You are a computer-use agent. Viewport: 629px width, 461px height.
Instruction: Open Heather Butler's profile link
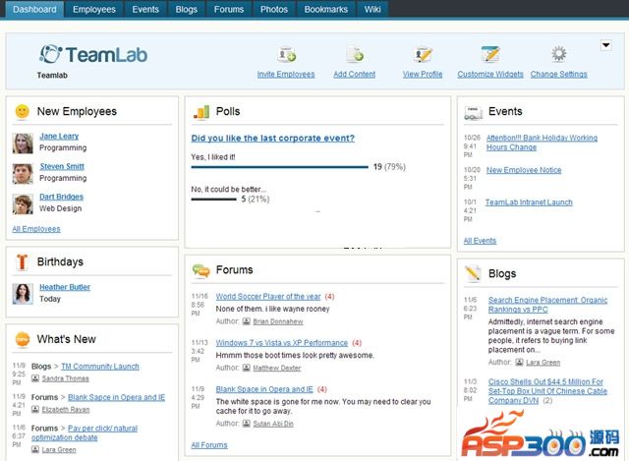pos(65,287)
